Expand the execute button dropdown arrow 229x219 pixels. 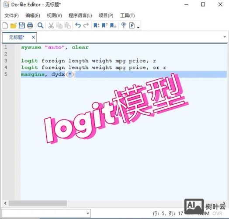tap(138, 27)
